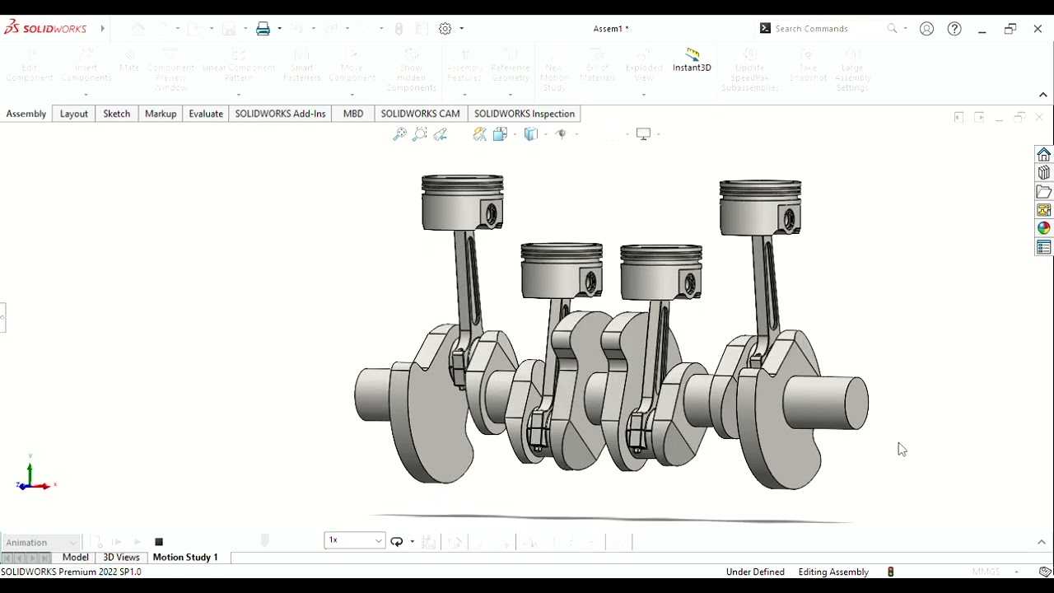Screen dimensions: 1054x593
Task: Open the View Settings monitor dropdown arrow
Action: click(659, 134)
